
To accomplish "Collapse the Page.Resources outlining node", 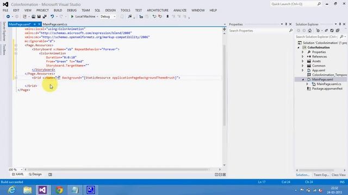I will (16, 45).
